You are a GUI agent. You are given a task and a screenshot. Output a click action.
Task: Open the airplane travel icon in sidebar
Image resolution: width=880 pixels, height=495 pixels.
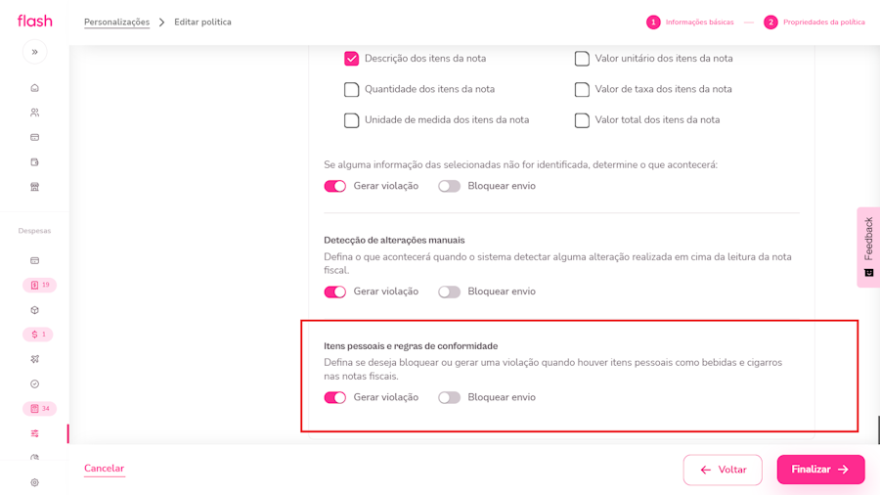click(34, 359)
